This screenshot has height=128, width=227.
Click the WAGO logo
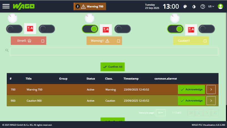(24, 6)
